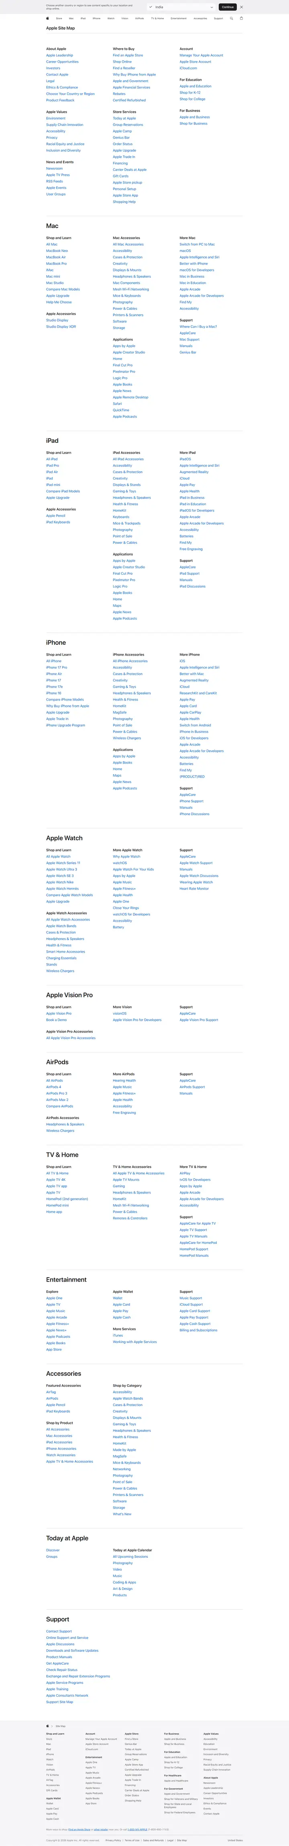Screen dimensions: 289x1846
Task: Open the shopping bag icon
Action: [x=241, y=18]
